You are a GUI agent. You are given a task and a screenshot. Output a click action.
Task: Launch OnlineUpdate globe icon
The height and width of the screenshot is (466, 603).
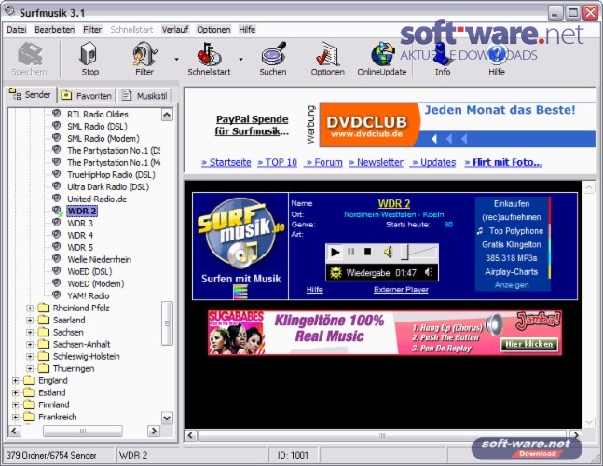click(382, 54)
